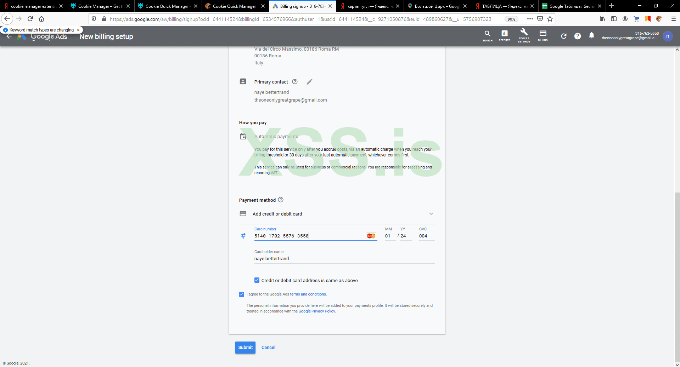Open Tools & Settings wrench icon
Image resolution: width=680 pixels, height=367 pixels.
524,36
